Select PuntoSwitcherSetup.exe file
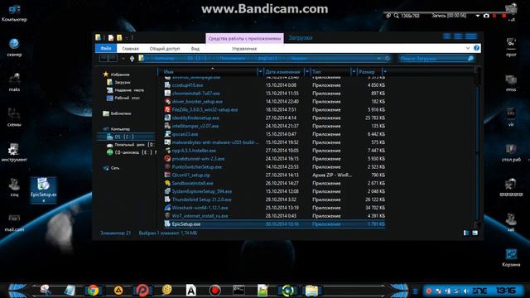Image resolution: width=530 pixels, height=298 pixels. click(197, 167)
